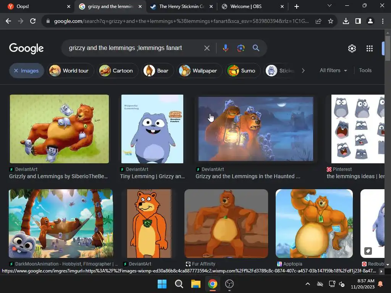Apply the Bear filter chip
391x293 pixels.
(157, 71)
